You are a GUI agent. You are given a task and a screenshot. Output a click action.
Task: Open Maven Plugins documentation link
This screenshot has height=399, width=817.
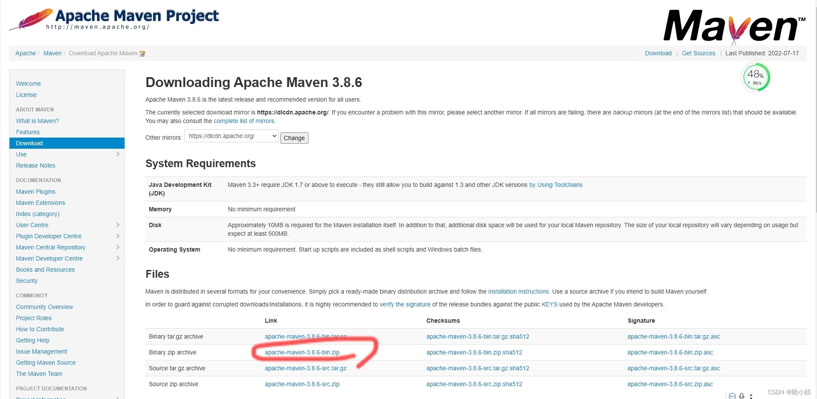click(36, 192)
